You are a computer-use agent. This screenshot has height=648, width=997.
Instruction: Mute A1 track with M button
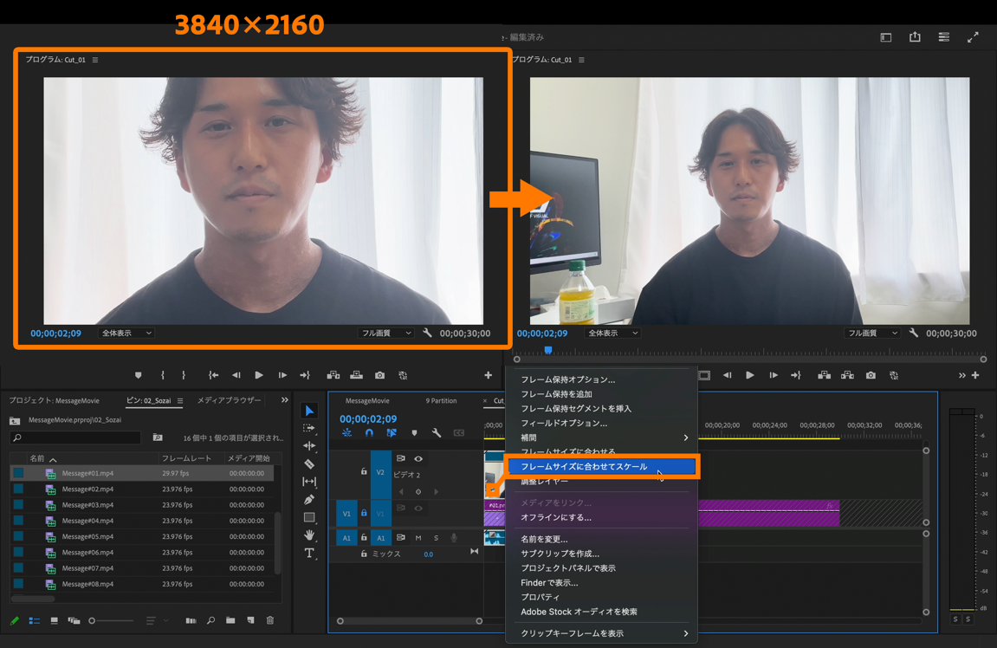(418, 538)
